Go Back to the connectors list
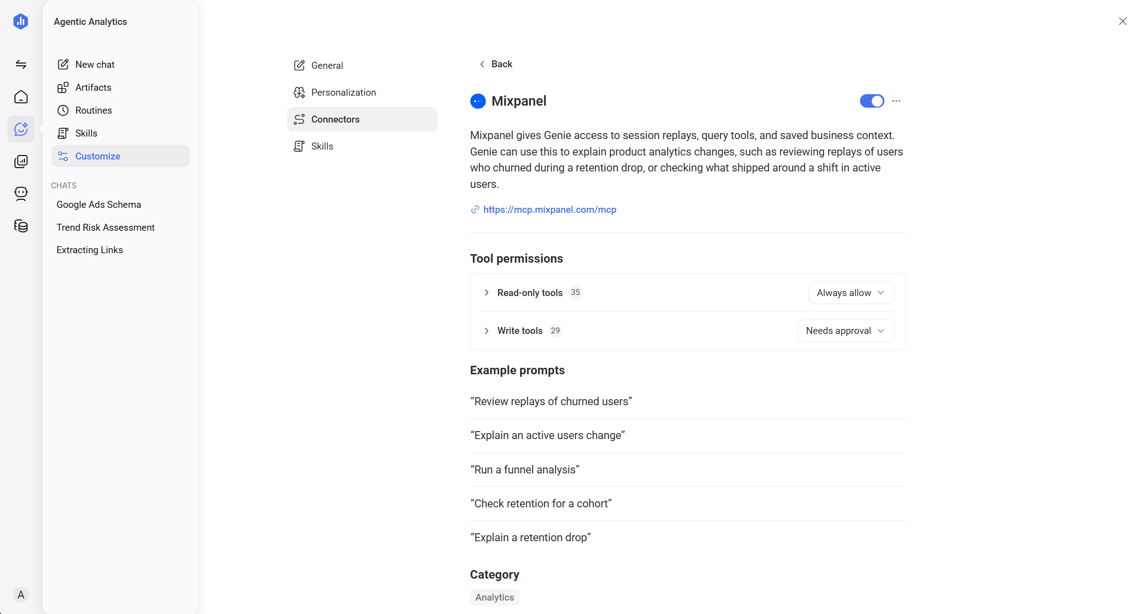 click(x=496, y=64)
